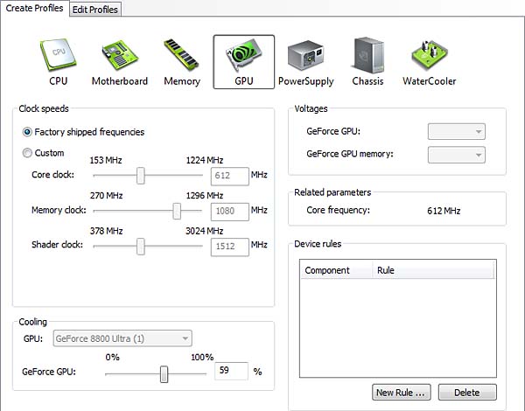Viewport: 525px width, 411px height.
Task: Open the PowerSupply component settings
Action: coord(305,62)
